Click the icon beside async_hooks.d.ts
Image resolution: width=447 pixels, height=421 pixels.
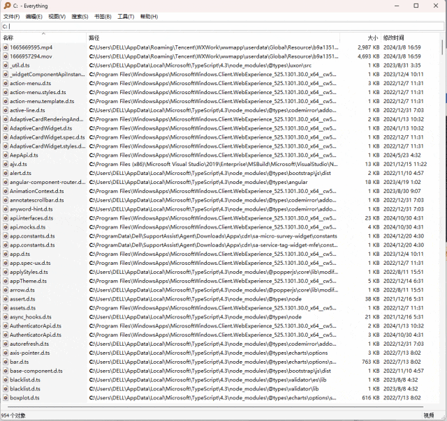6,317
